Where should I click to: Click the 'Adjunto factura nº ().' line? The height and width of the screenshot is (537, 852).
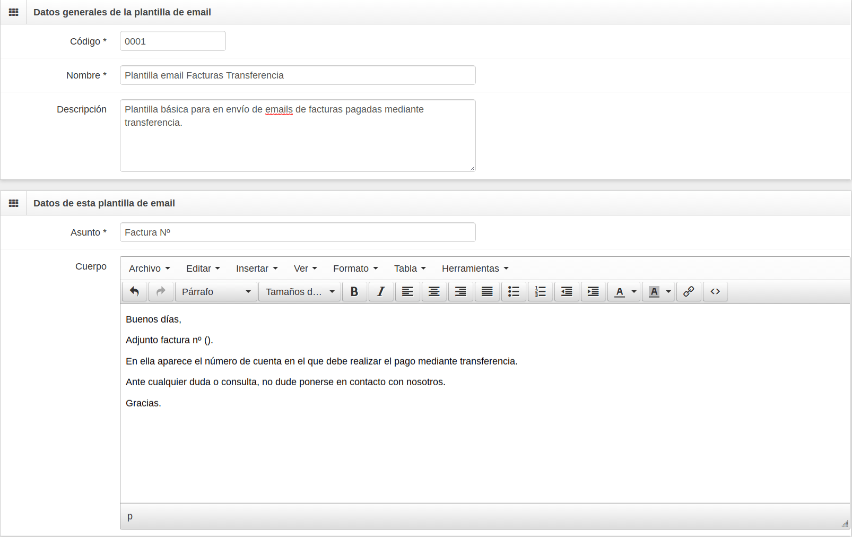[x=169, y=340]
